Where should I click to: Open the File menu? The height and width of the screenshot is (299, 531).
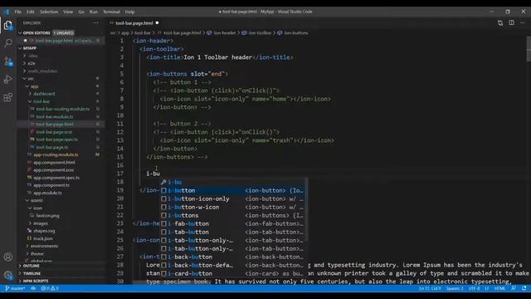(x=18, y=12)
